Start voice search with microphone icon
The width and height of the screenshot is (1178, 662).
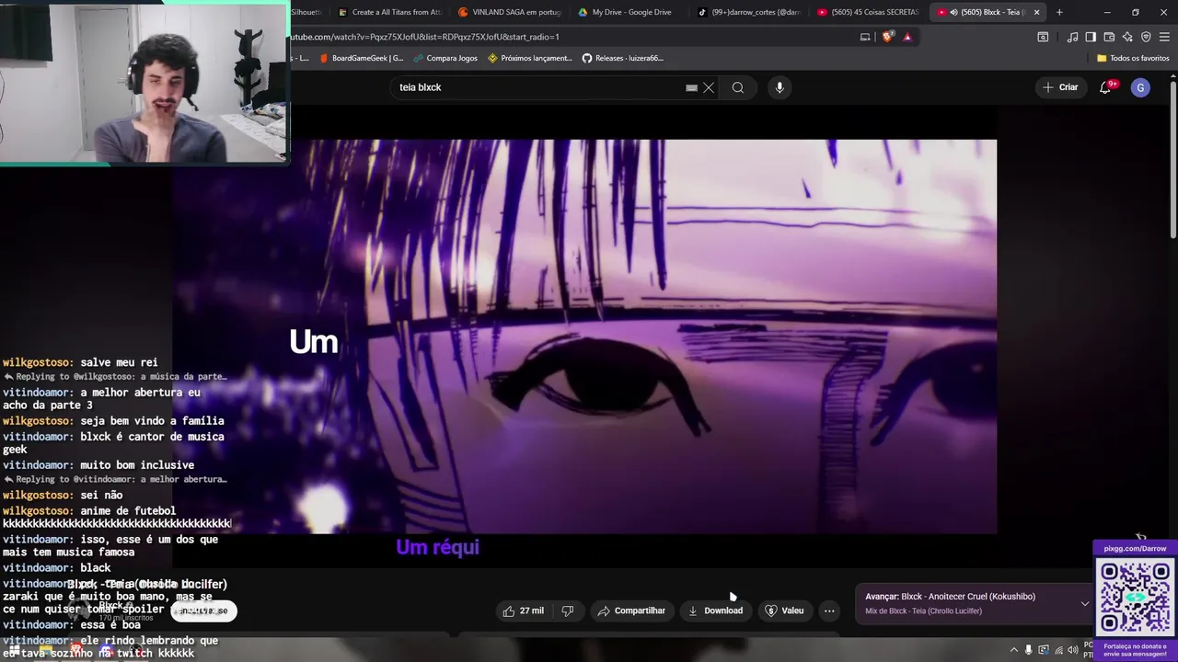(x=780, y=87)
